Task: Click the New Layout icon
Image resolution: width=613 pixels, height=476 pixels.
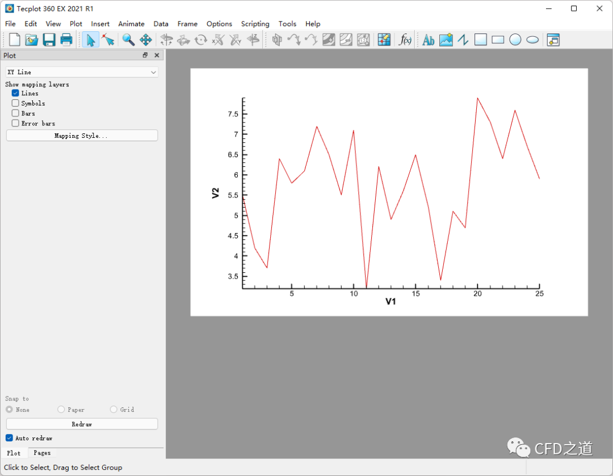Action: point(15,40)
